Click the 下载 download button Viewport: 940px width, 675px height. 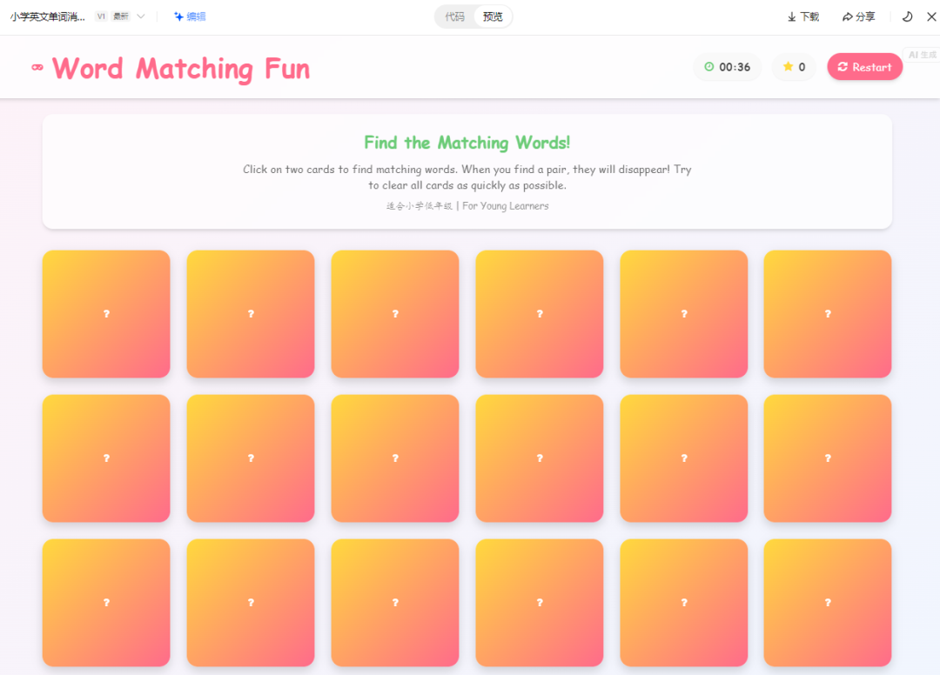pos(802,17)
